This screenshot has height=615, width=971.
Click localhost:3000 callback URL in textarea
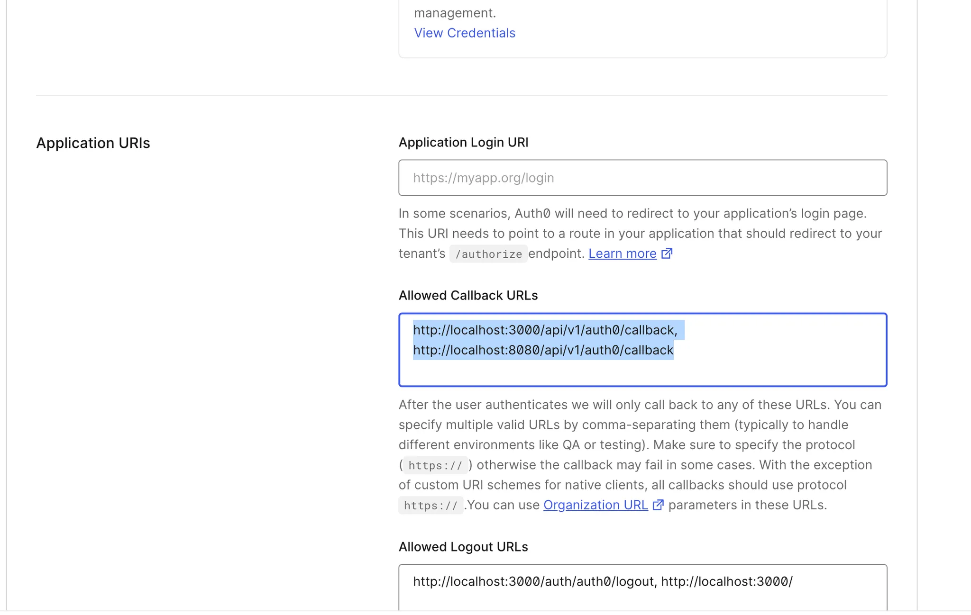pos(545,330)
